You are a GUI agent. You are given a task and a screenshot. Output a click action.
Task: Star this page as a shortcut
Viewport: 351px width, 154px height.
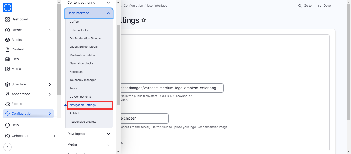(144, 20)
